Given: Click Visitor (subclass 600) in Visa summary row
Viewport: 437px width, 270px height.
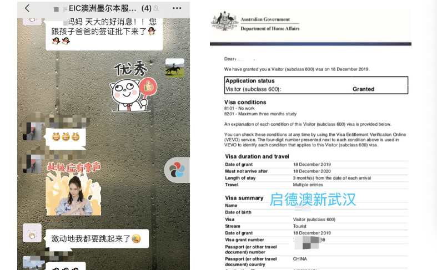Looking at the screenshot, I should [x=314, y=220].
